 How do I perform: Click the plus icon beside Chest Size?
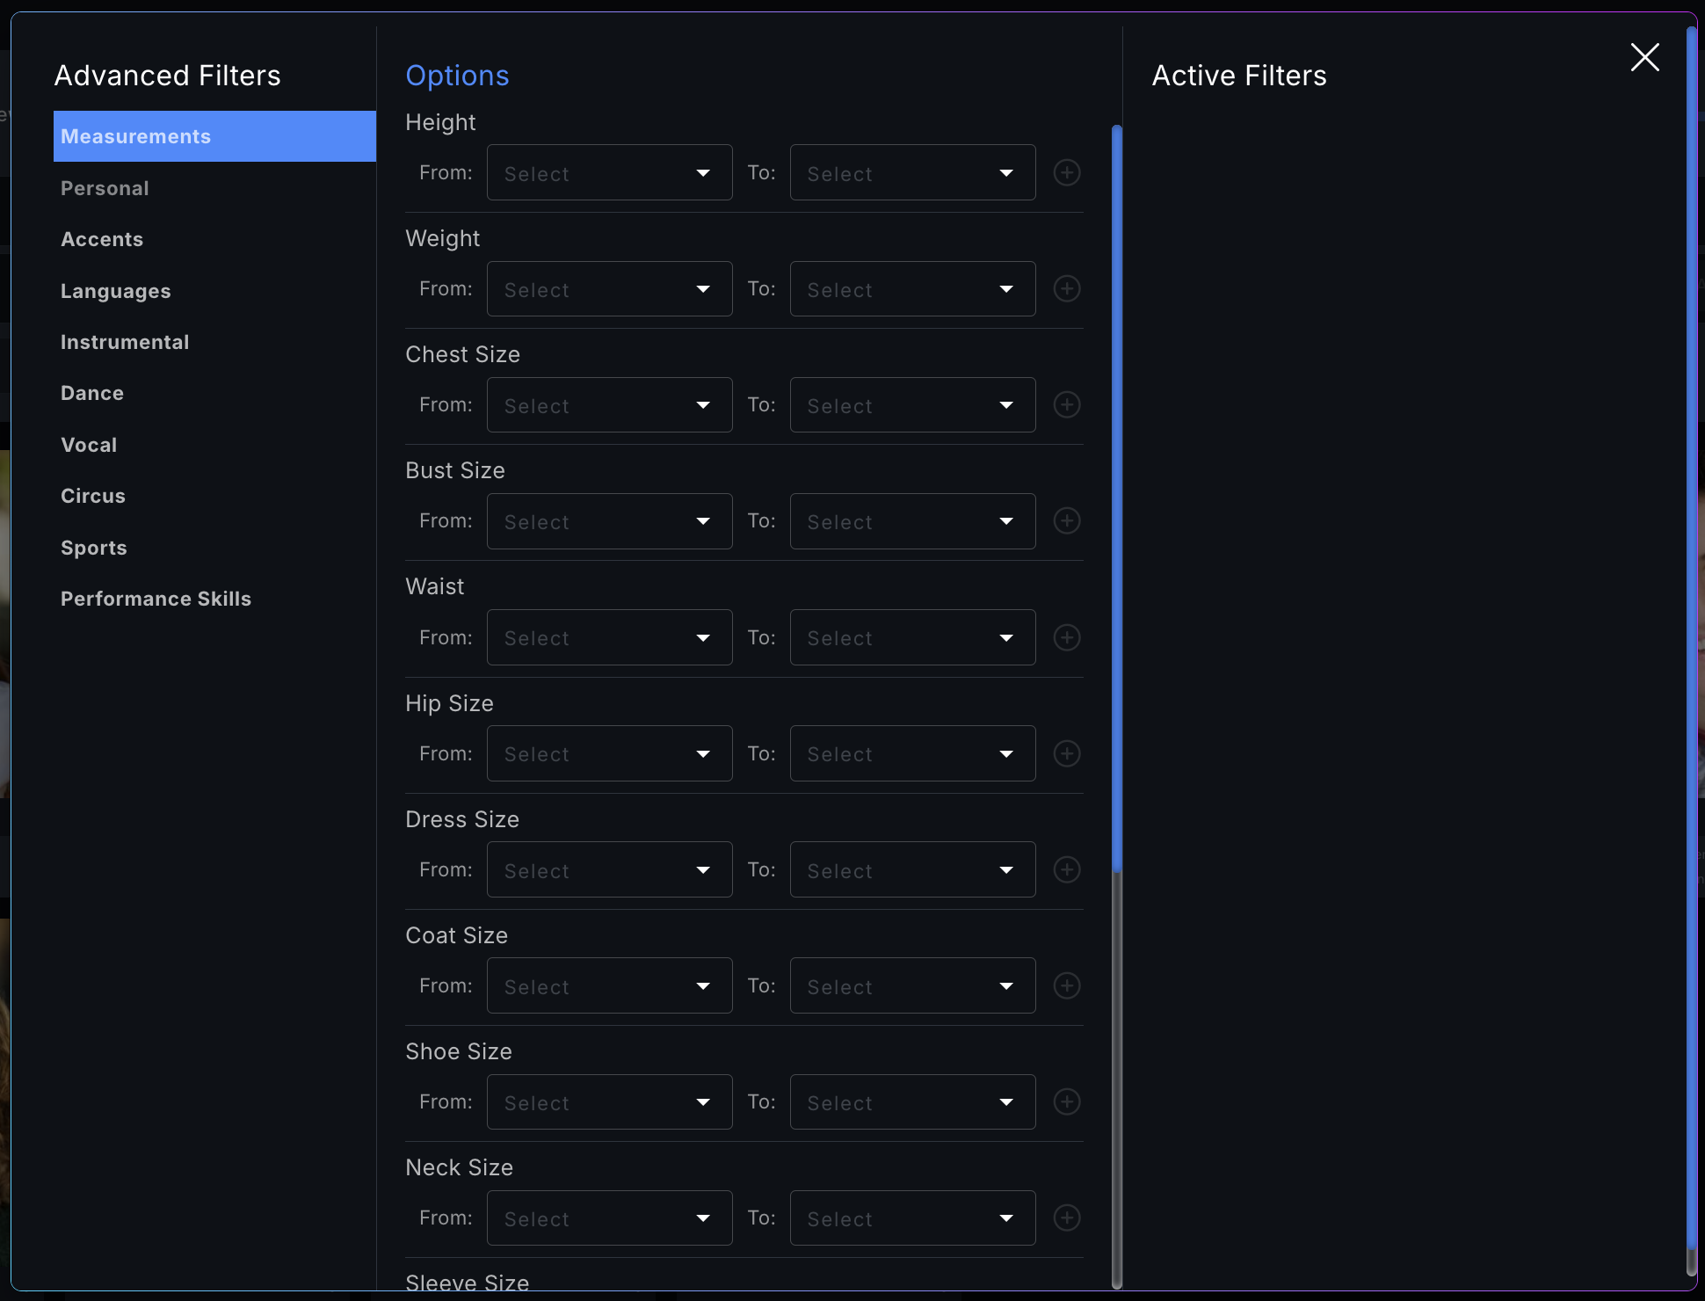click(x=1067, y=404)
